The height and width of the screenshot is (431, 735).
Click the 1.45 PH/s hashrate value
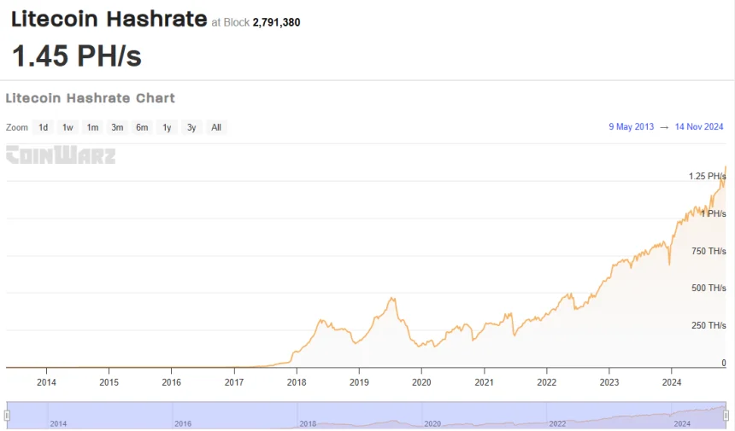point(76,56)
